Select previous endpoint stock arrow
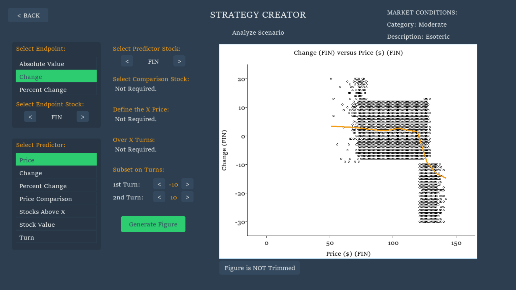 pos(30,117)
